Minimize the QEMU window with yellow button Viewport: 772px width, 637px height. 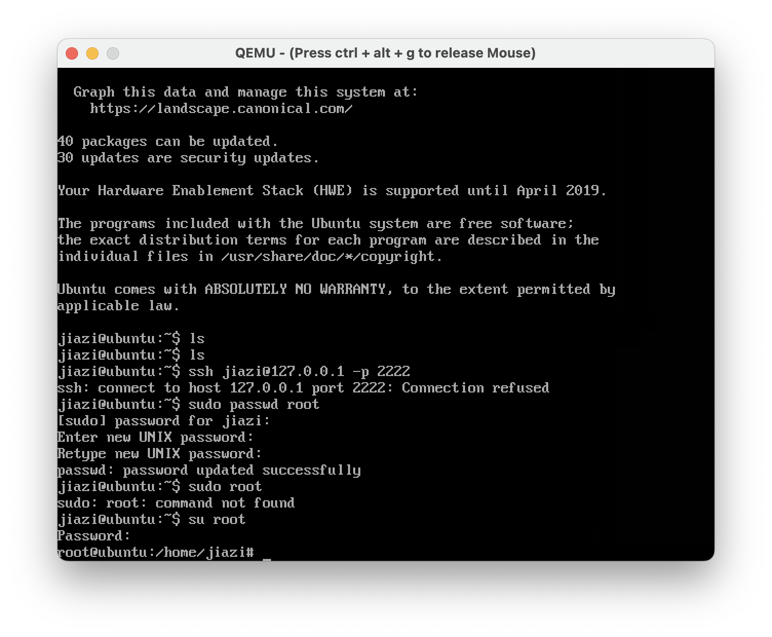pos(92,53)
